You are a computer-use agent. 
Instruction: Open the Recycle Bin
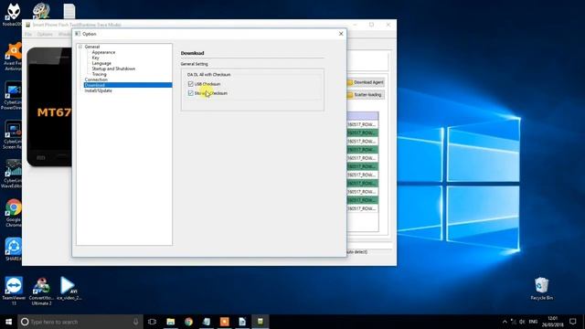click(x=541, y=289)
